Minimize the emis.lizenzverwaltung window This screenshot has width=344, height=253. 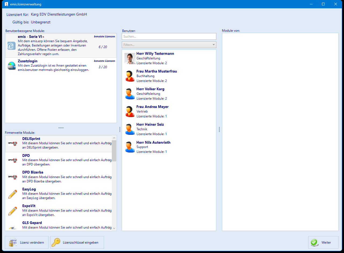[311, 4]
